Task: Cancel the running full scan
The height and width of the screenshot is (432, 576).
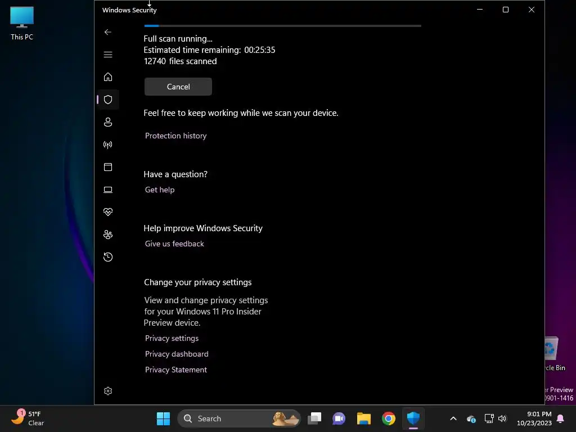Action: (x=178, y=87)
